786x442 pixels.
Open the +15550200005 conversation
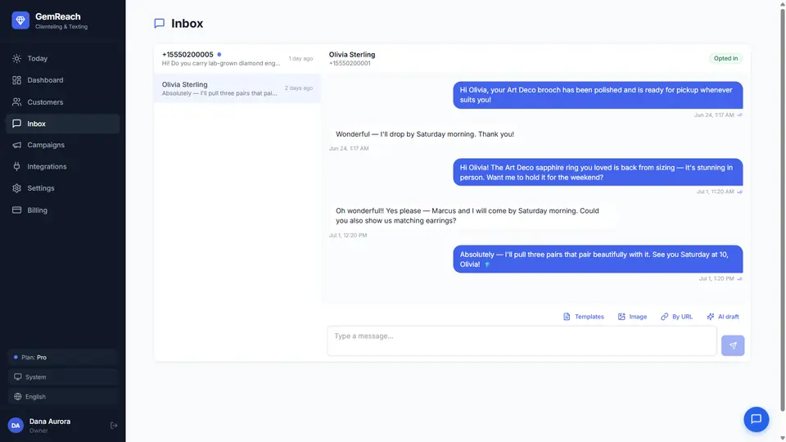click(x=237, y=59)
